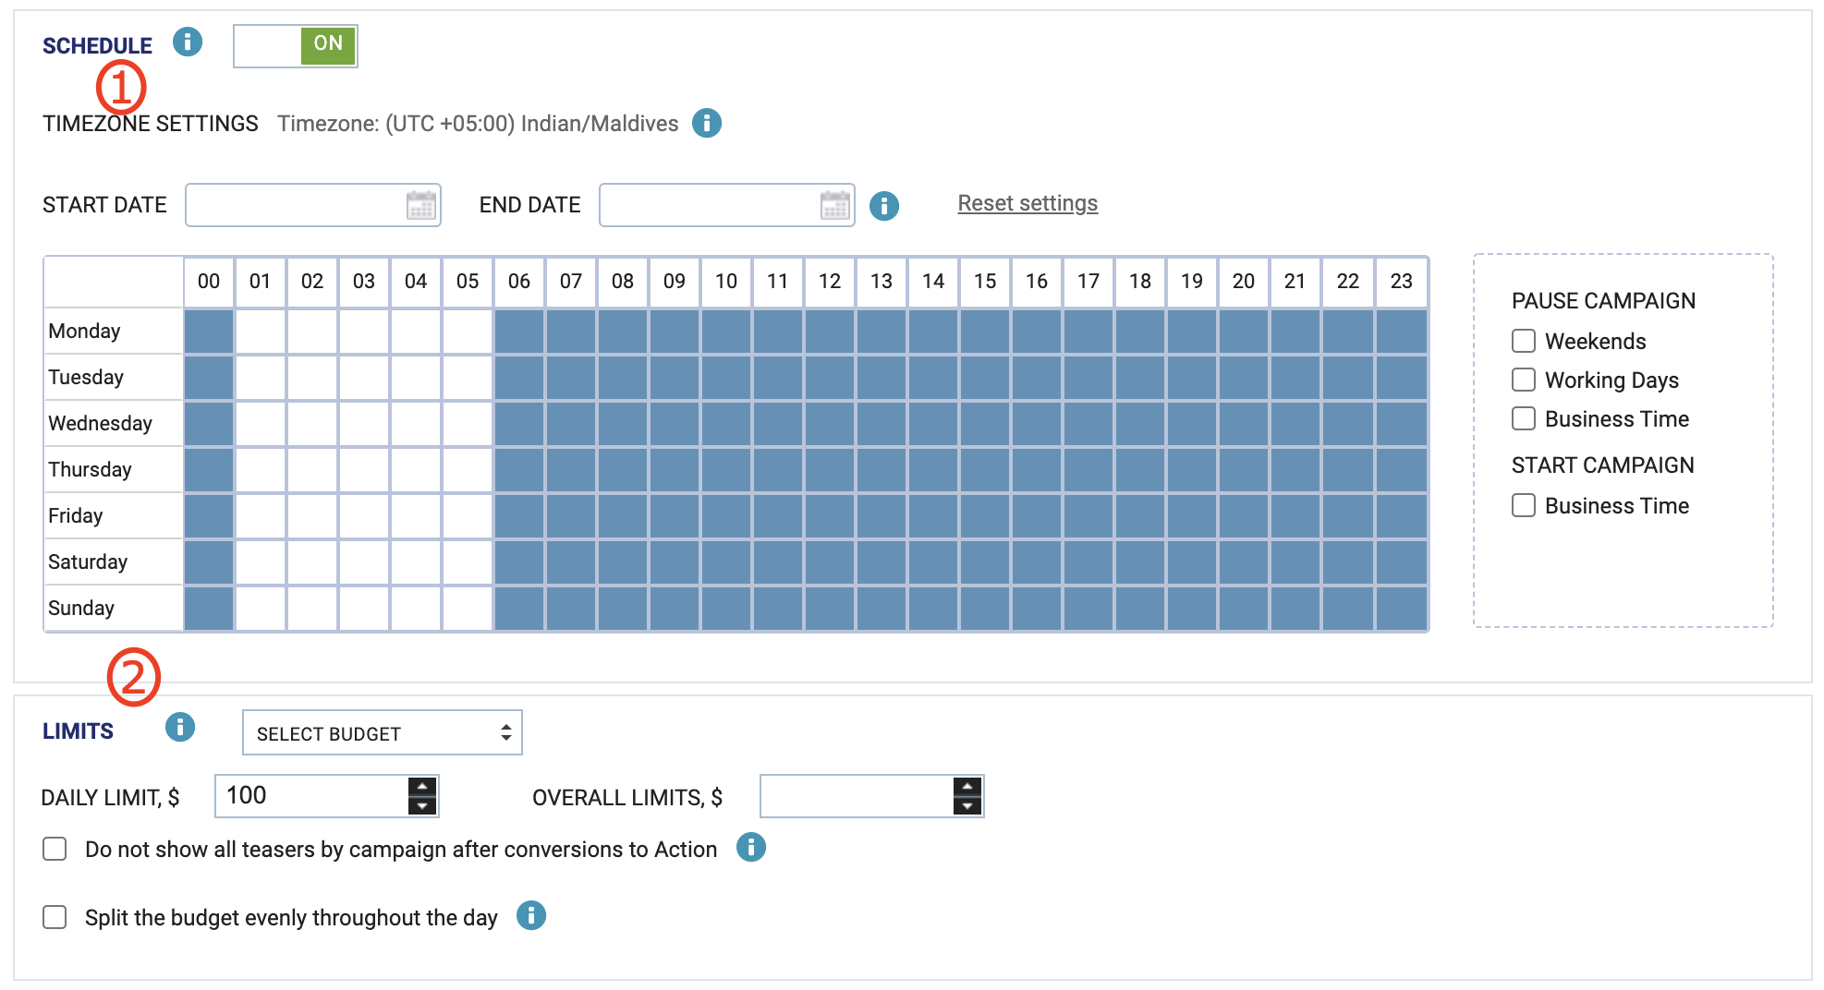Toggle the Saturday 14 hour cell
The width and height of the screenshot is (1824, 990).
click(933, 562)
